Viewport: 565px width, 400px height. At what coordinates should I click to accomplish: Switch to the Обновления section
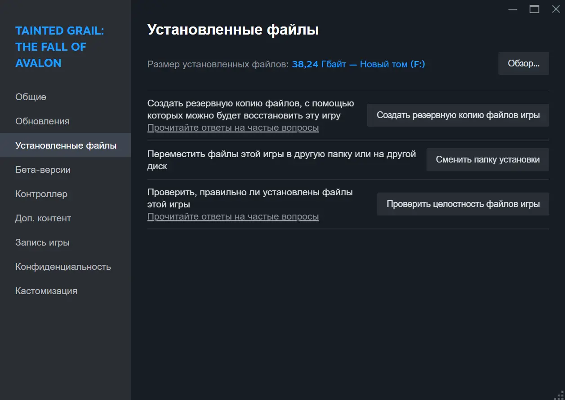42,121
